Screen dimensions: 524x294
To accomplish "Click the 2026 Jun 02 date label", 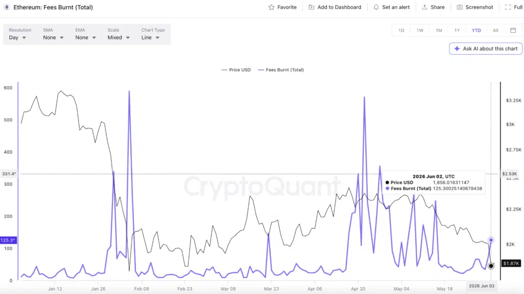I will coord(482,286).
